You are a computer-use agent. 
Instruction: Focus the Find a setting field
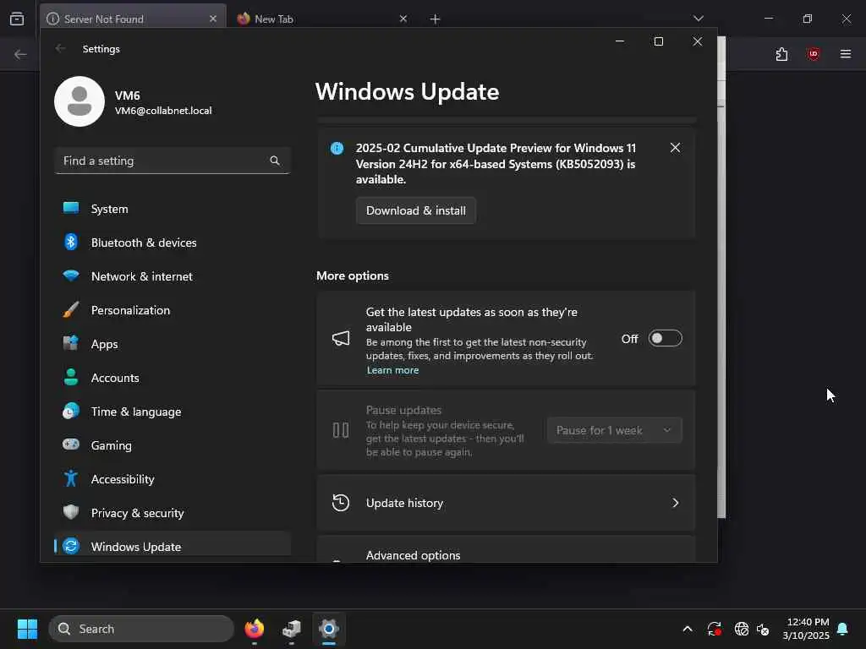[173, 161]
